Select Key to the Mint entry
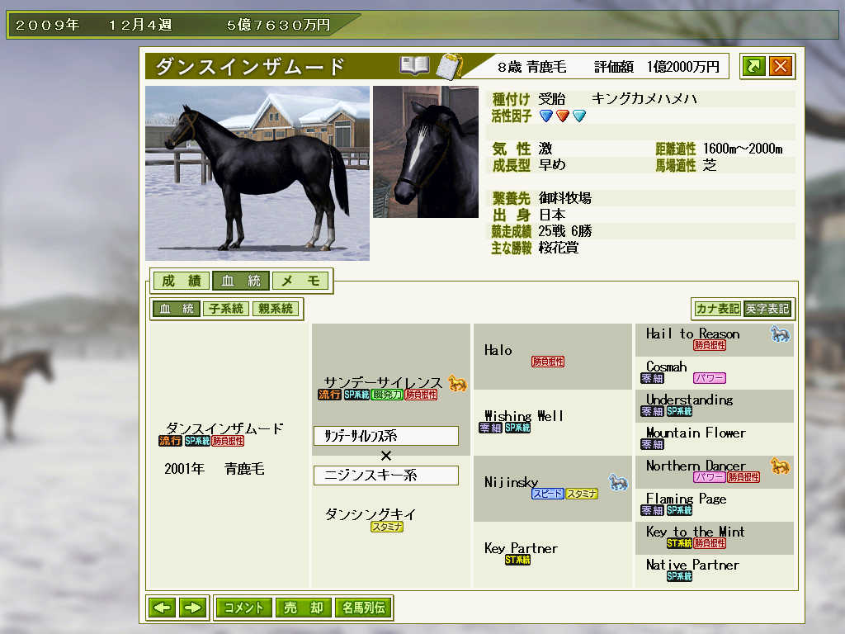 point(695,532)
